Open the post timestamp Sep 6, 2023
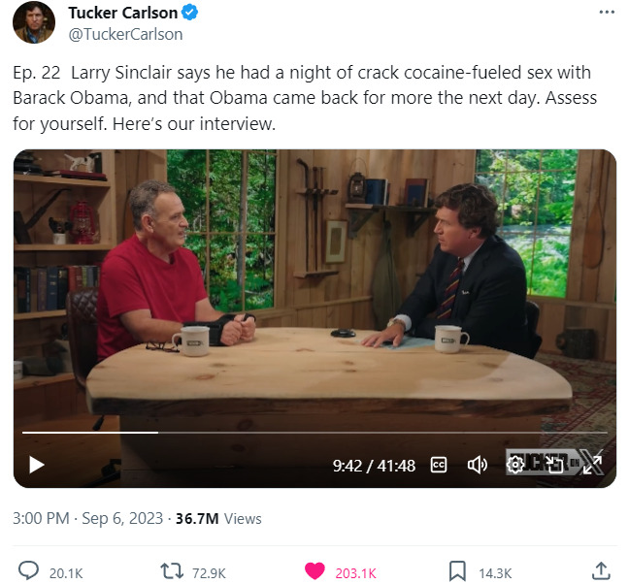 (x=125, y=519)
